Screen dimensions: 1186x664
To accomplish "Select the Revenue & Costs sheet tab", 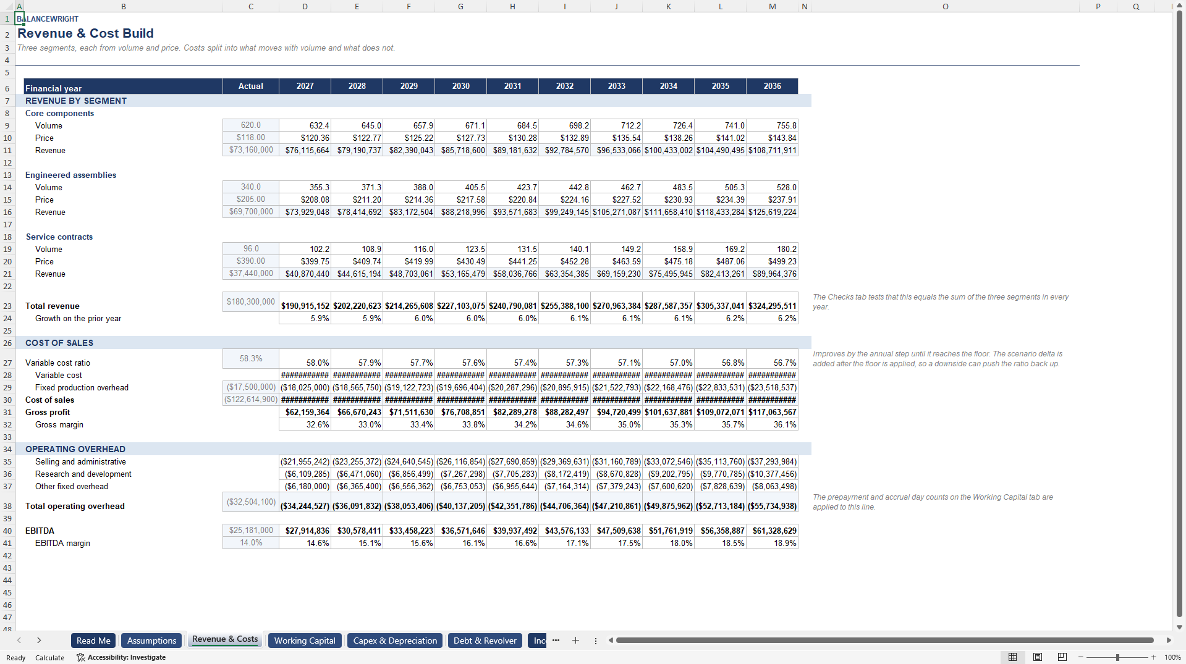I will point(225,639).
